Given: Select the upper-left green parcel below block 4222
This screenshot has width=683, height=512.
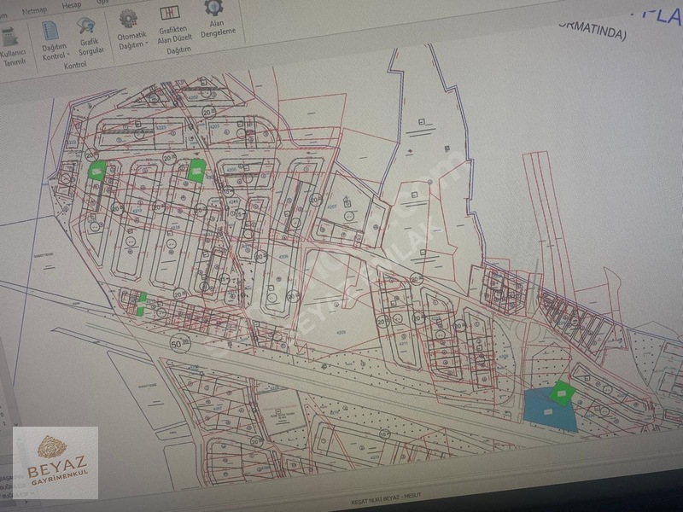Looking at the screenshot, I should (97, 170).
